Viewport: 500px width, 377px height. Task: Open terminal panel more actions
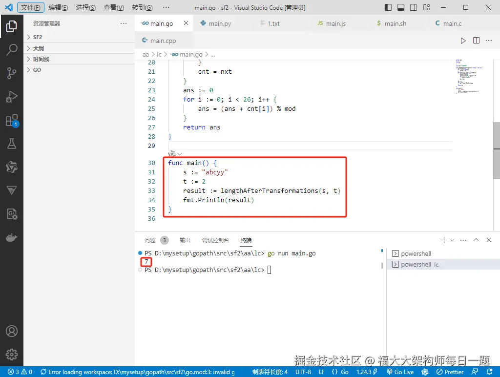click(x=463, y=240)
